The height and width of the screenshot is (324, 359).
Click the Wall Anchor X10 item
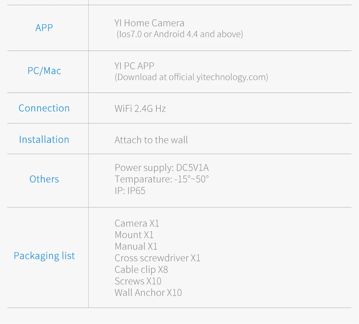148,293
